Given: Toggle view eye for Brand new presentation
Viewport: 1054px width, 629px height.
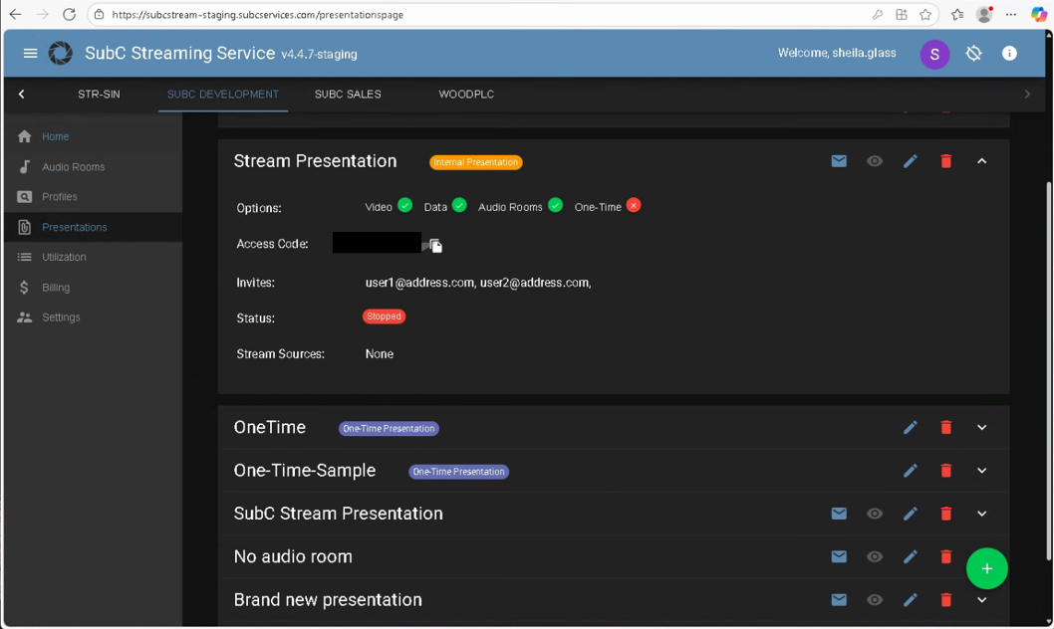Looking at the screenshot, I should pyautogui.click(x=875, y=600).
